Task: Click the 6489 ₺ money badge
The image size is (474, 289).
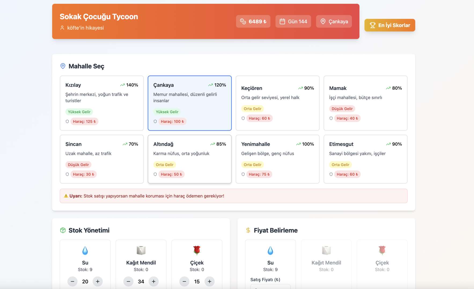Action: point(253,21)
